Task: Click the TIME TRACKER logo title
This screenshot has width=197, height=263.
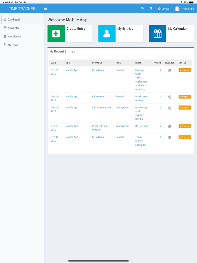Action: pos(22,9)
